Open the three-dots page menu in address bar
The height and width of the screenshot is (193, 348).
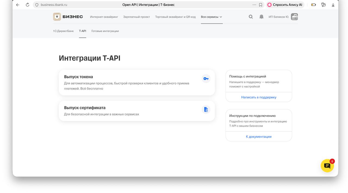click(254, 5)
